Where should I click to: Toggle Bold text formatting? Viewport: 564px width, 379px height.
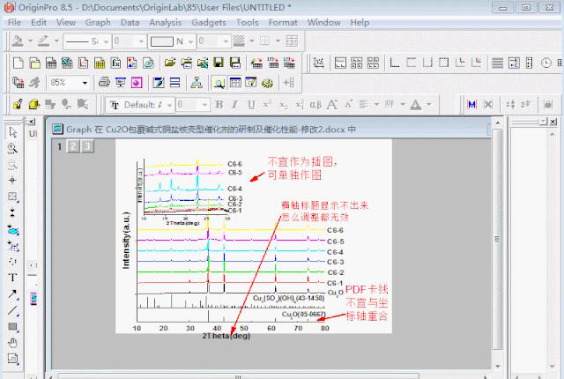click(219, 105)
